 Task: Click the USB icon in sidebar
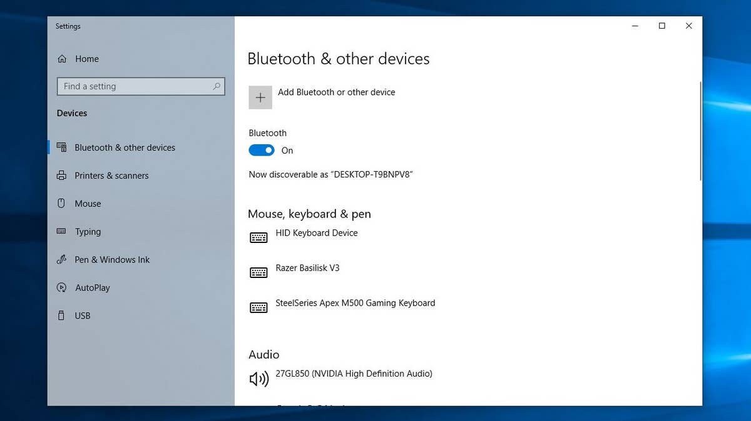pos(61,316)
